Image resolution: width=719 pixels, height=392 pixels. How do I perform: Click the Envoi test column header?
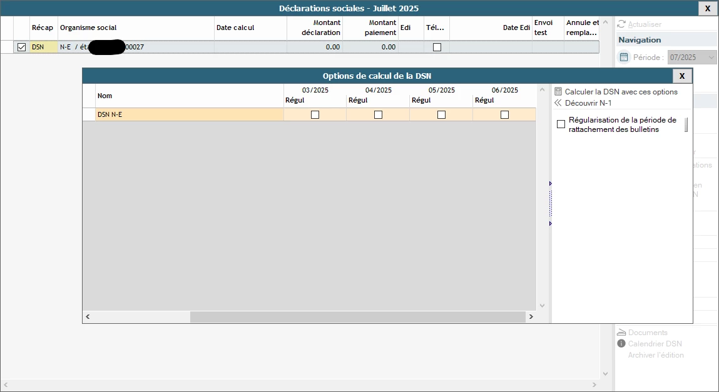point(548,28)
